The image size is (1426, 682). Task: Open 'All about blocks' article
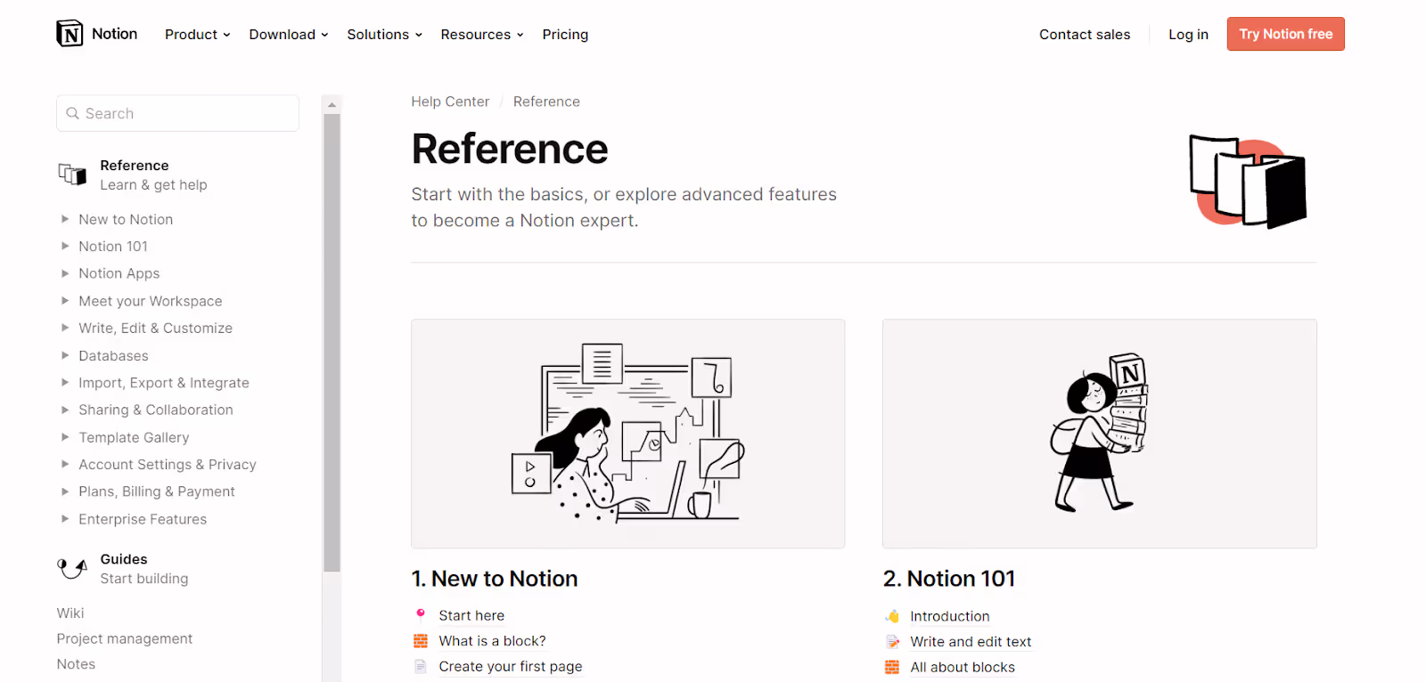pos(963,668)
